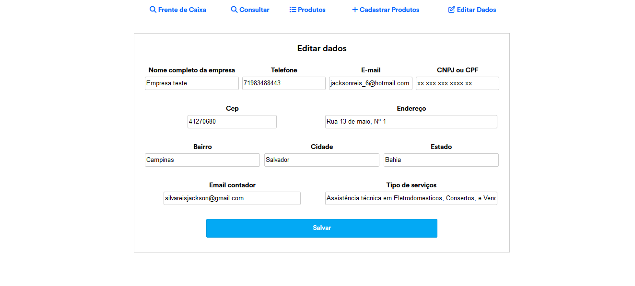The image size is (635, 286).
Task: Open the Frente de Caixa page
Action: pos(182,10)
